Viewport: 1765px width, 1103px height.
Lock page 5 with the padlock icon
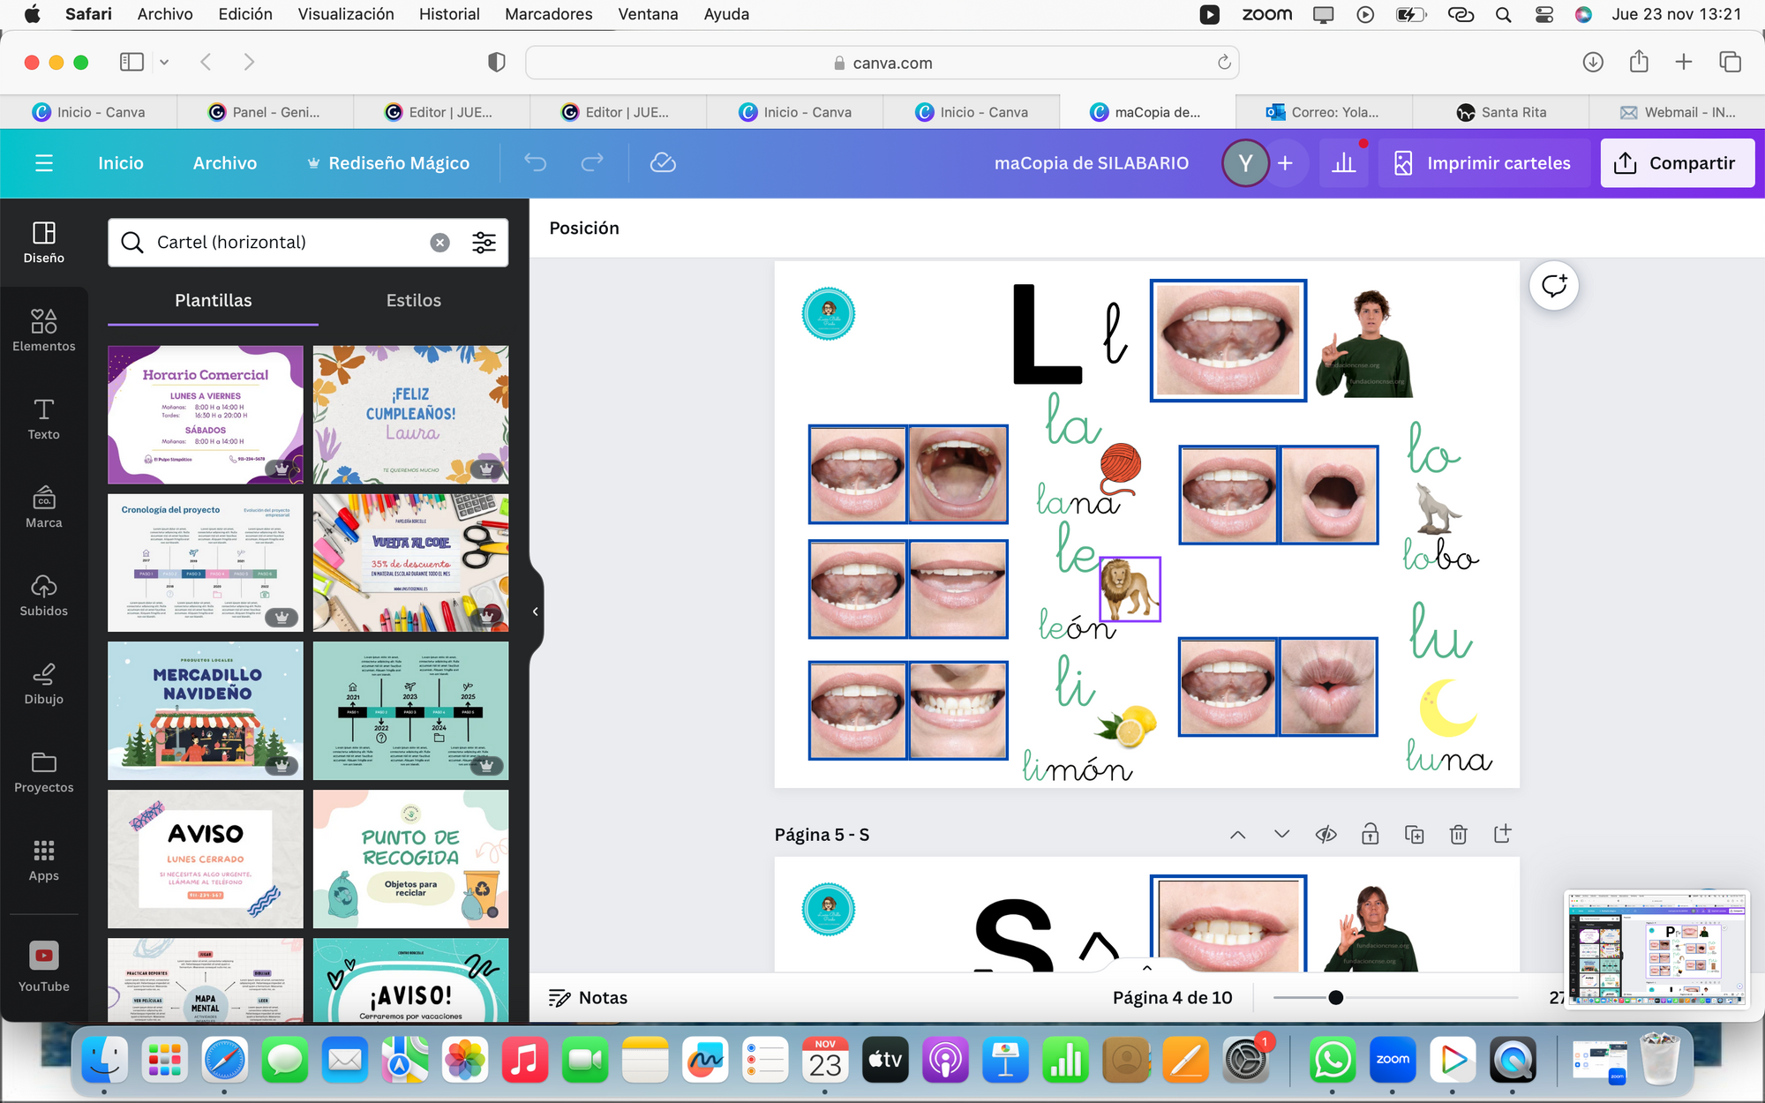pos(1370,834)
